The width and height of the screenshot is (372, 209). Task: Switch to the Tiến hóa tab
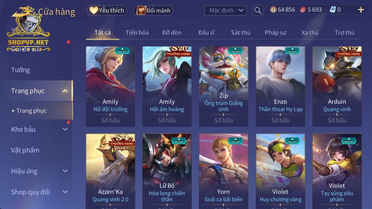coord(137,33)
